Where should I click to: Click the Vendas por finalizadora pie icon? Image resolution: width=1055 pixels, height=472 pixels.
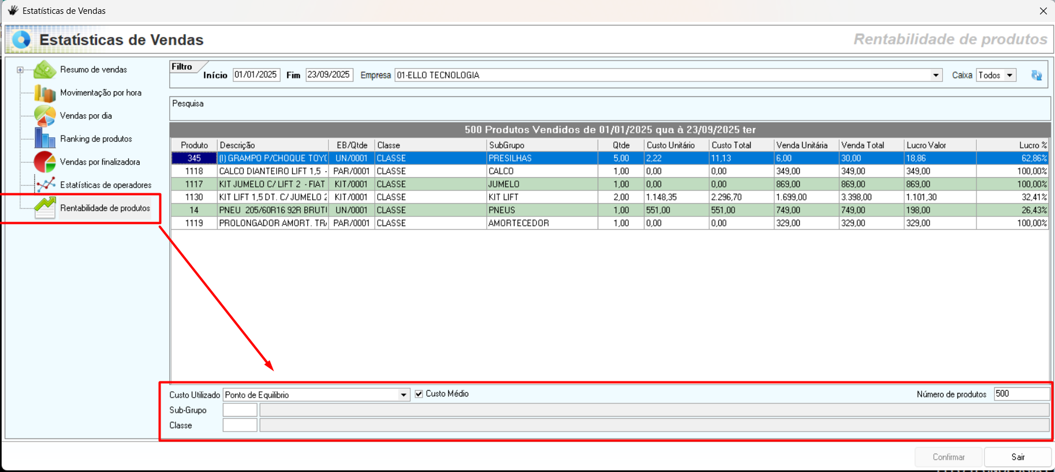[44, 162]
